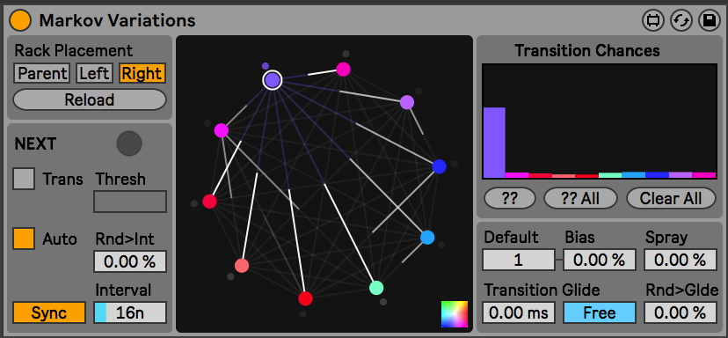Disable the Auto checkbox
Screen dimensions: 728x338
point(23,239)
